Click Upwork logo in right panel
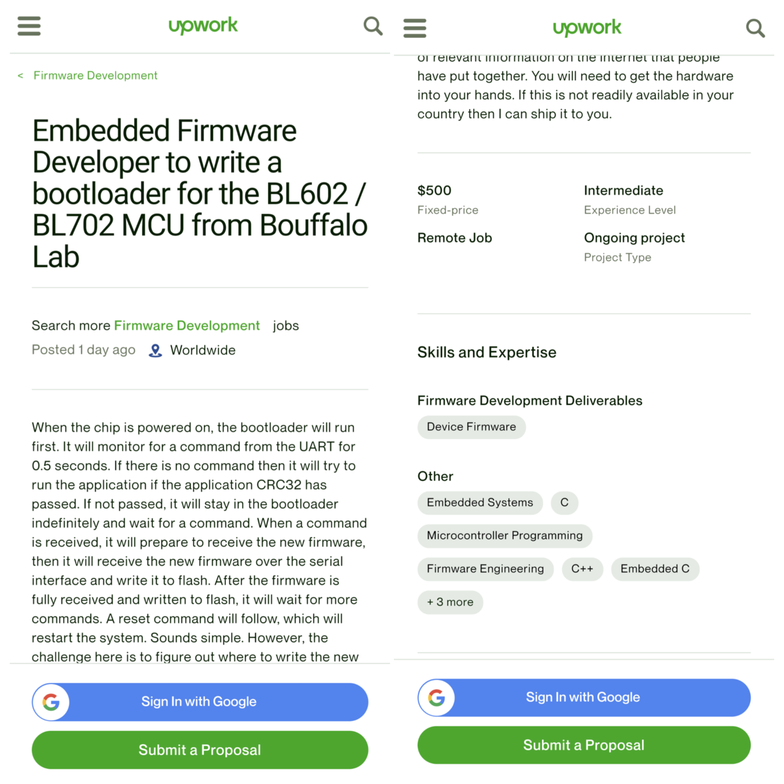The image size is (784, 784). tap(587, 28)
